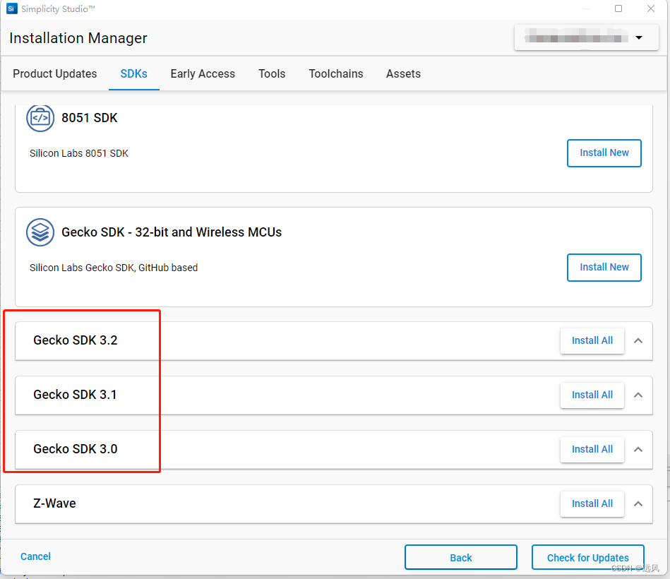The width and height of the screenshot is (670, 579).
Task: Open the account dropdown at top right
Action: [x=639, y=37]
